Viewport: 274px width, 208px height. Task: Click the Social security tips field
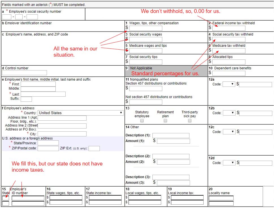[x=146, y=62]
